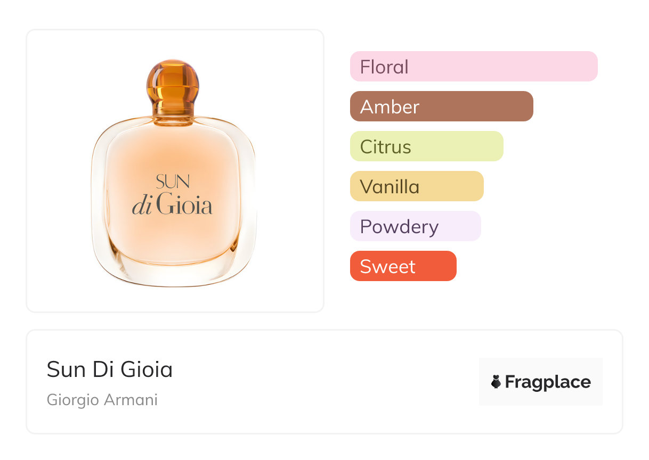
Task: Open the Giorgio Armani brand link
Action: [102, 400]
